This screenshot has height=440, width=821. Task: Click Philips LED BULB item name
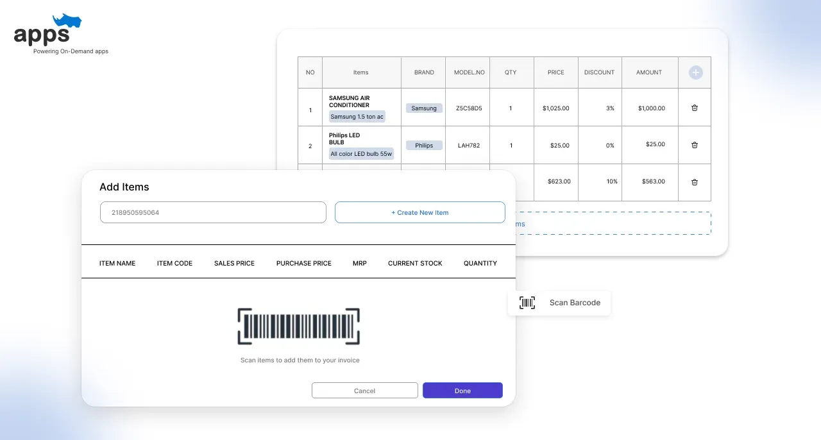point(344,139)
